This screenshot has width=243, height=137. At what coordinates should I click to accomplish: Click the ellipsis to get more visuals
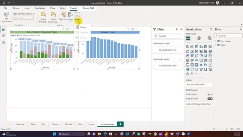(x=197, y=74)
